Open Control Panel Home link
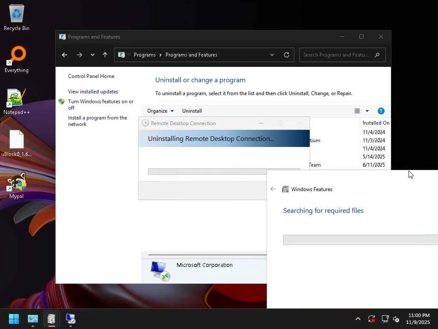Screen dimensions: 438x329 pos(91,76)
